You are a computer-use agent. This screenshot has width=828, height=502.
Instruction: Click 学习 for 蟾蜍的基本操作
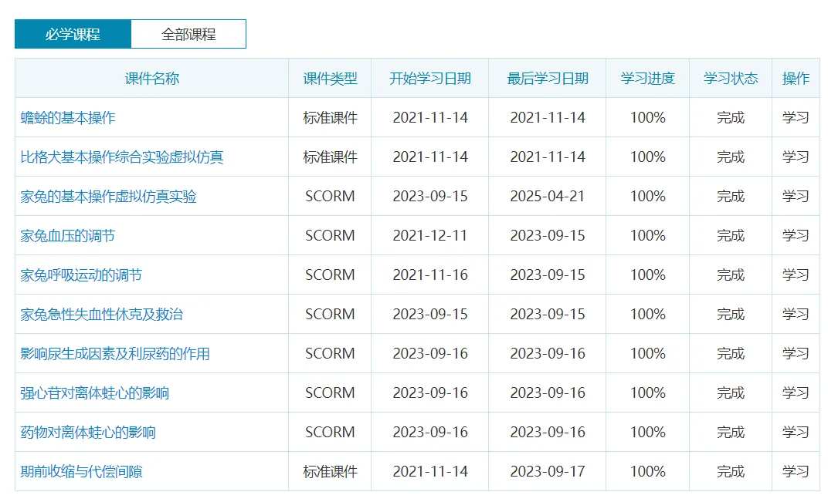796,116
